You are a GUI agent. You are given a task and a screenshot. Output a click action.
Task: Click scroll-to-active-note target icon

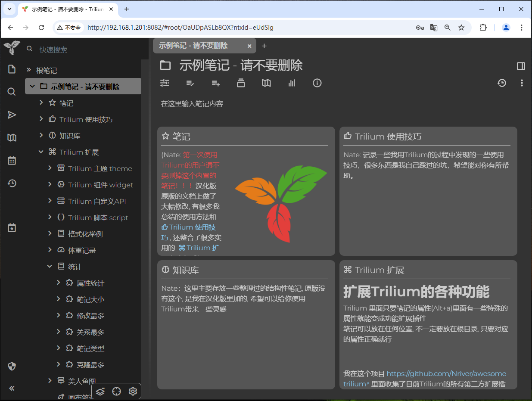pyautogui.click(x=116, y=391)
